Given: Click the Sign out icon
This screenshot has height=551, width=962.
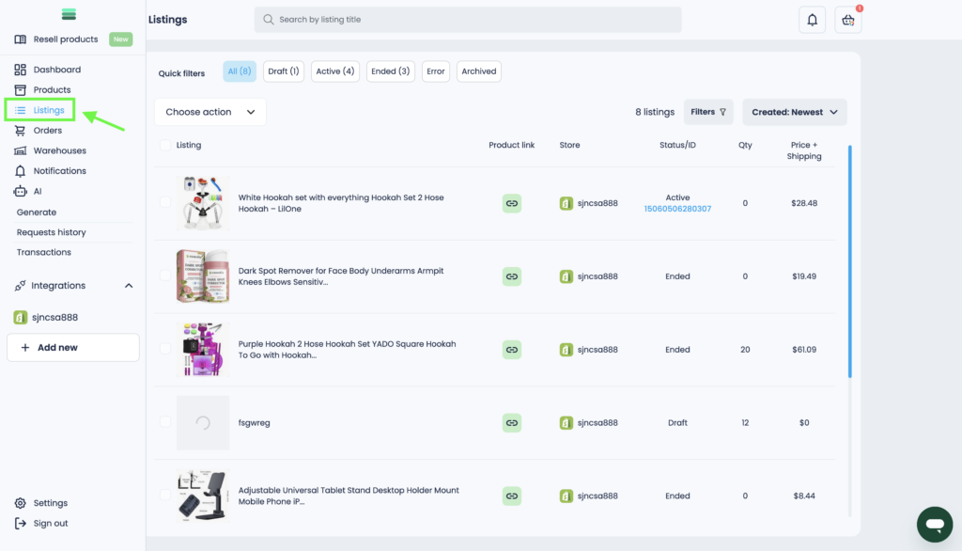Looking at the screenshot, I should point(21,524).
